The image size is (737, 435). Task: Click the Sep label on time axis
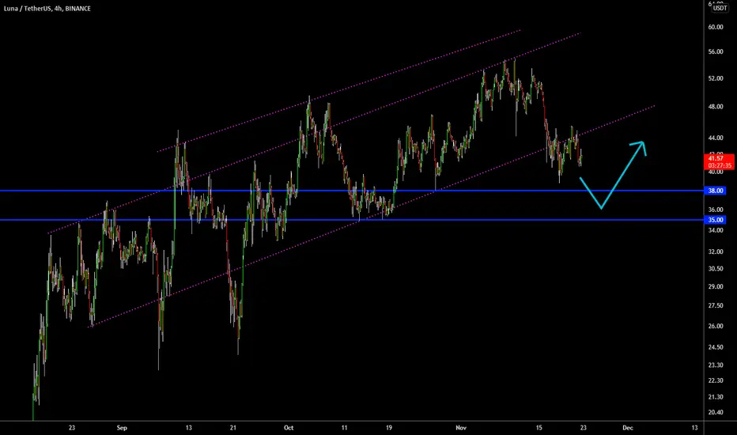(122, 428)
